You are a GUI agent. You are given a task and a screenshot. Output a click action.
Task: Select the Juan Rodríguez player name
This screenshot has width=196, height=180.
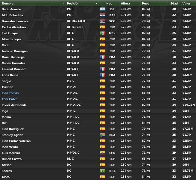13,129
